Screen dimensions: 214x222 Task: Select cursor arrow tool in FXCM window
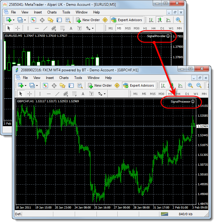21,94
